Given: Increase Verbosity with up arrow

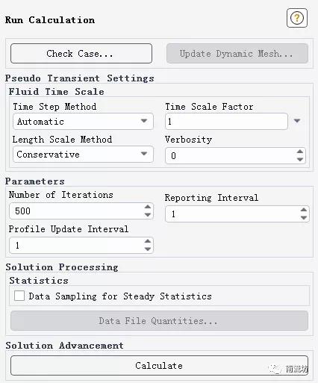Looking at the screenshot, I should 300,152.
